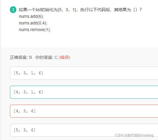Click the green question number 3 badge

point(13,10)
